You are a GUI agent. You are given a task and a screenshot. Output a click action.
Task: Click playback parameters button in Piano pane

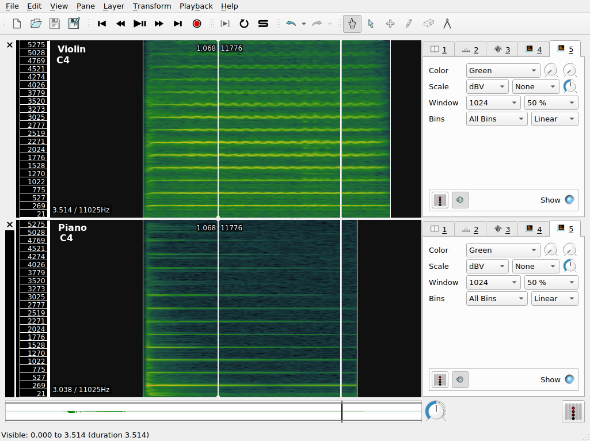click(x=460, y=379)
